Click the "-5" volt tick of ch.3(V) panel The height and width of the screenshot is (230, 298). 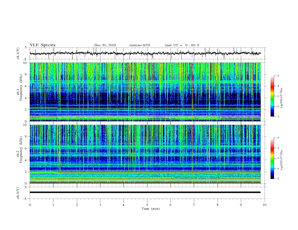[26, 199]
